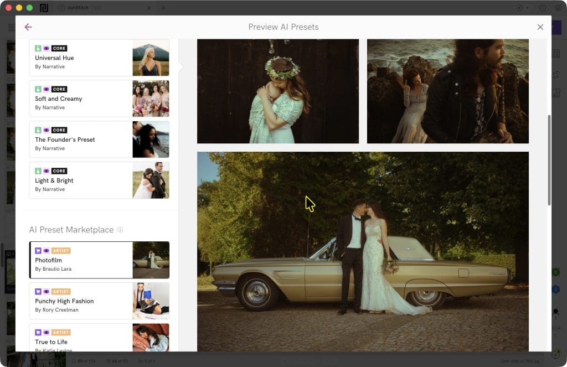Open large preview of couple with car
This screenshot has width=567, height=367.
coord(363,252)
